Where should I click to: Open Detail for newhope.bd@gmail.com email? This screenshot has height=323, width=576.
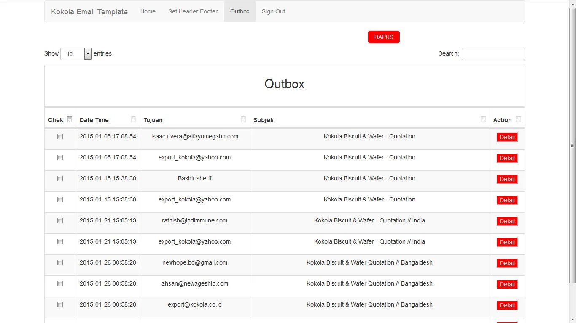[x=507, y=263]
